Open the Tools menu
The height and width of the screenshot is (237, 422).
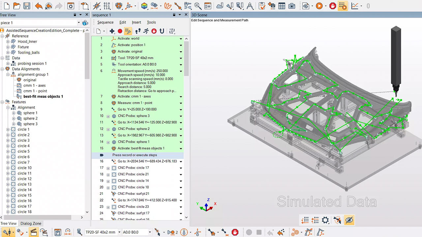[151, 22]
